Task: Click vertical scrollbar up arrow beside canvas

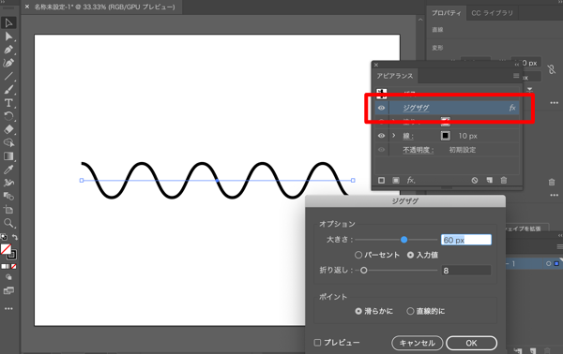Action: [420, 20]
